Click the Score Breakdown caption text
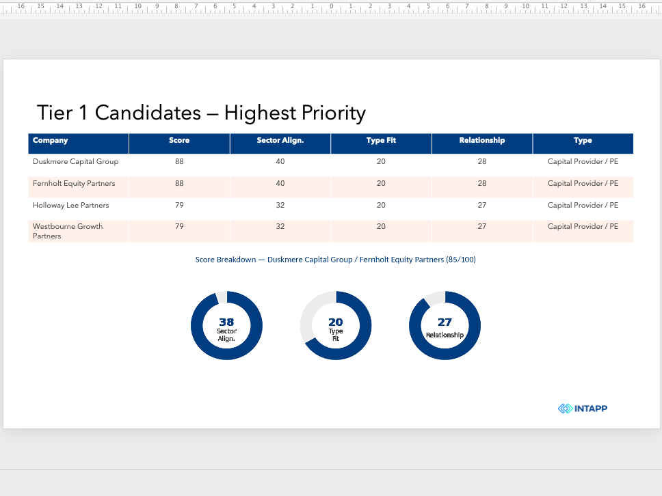Image resolution: width=662 pixels, height=496 pixels. [335, 260]
